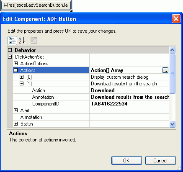This screenshot has width=183, height=172.
Task: Cancel the Edit Component dialog
Action: (x=160, y=160)
